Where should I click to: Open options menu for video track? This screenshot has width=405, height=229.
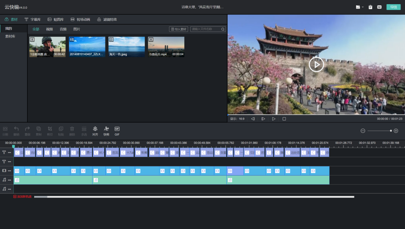click(10, 171)
